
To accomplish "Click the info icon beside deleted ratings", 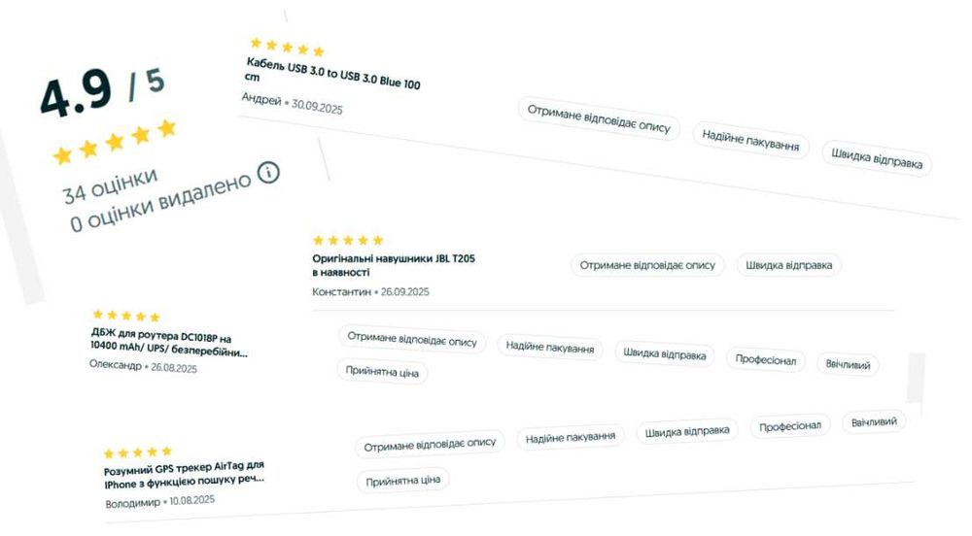I will tap(268, 174).
